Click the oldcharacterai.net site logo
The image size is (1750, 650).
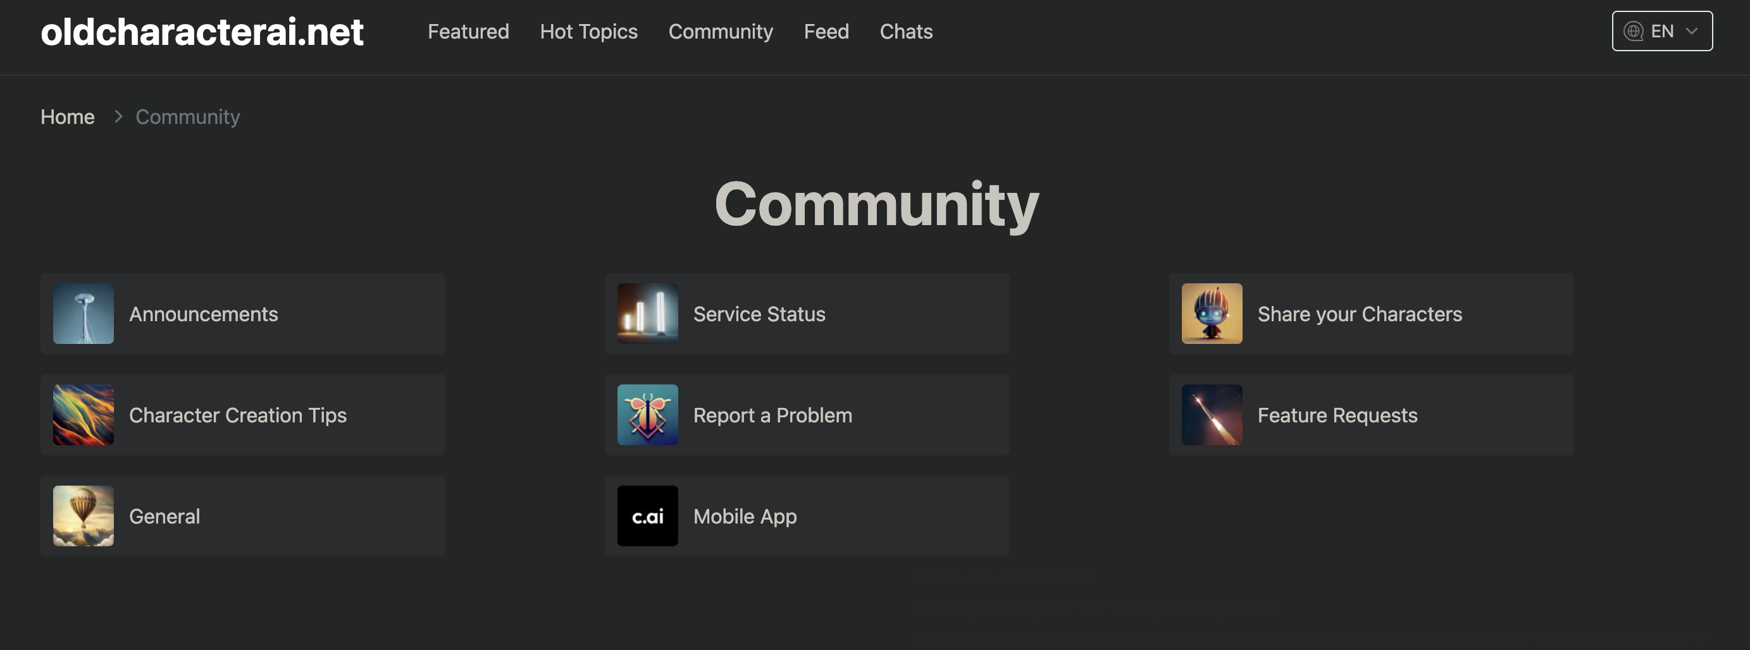pos(202,32)
